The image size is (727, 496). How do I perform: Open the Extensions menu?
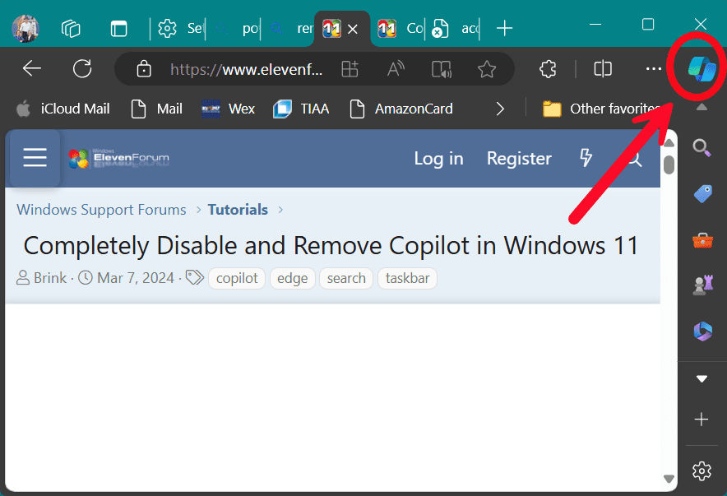click(x=548, y=69)
